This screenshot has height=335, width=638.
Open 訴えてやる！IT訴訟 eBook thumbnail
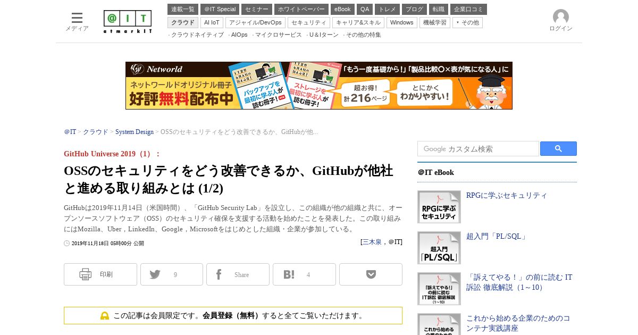[439, 289]
